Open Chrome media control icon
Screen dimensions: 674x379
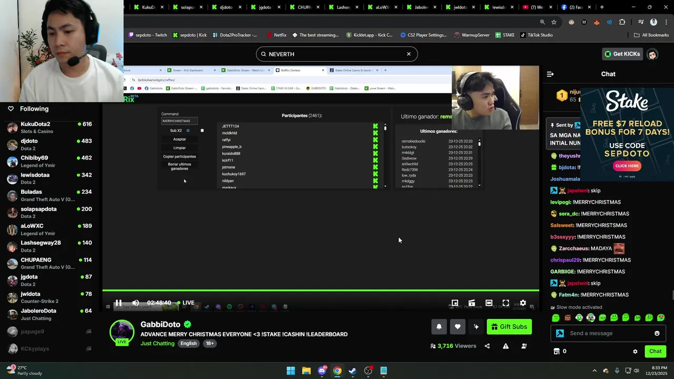[x=641, y=22]
